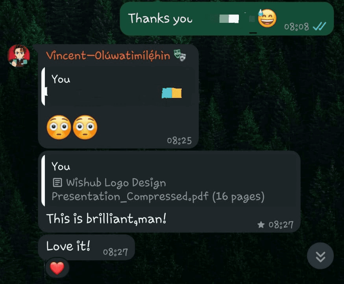Tap the document icon before Wishub
Viewport: 344px width, 284px height.
(x=57, y=183)
